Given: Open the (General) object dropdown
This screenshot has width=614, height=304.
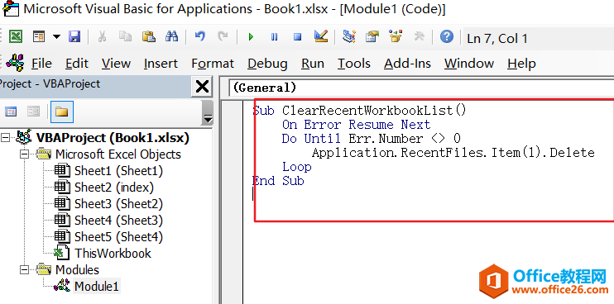Looking at the screenshot, I should tap(421, 88).
